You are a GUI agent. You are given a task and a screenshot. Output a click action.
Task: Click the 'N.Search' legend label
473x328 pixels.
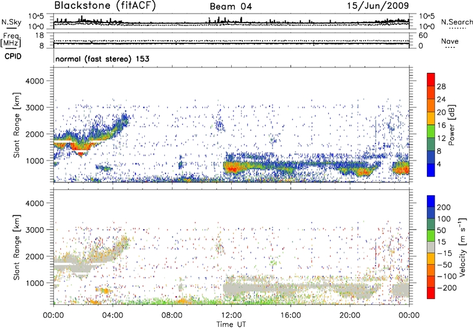[x=456, y=22]
